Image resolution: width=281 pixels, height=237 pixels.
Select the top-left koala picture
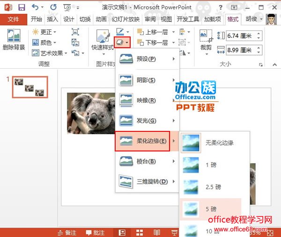91,113
